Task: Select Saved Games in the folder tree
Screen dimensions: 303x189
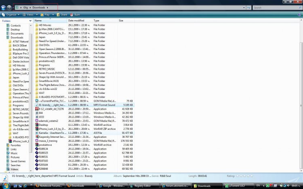Action: click(18, 161)
